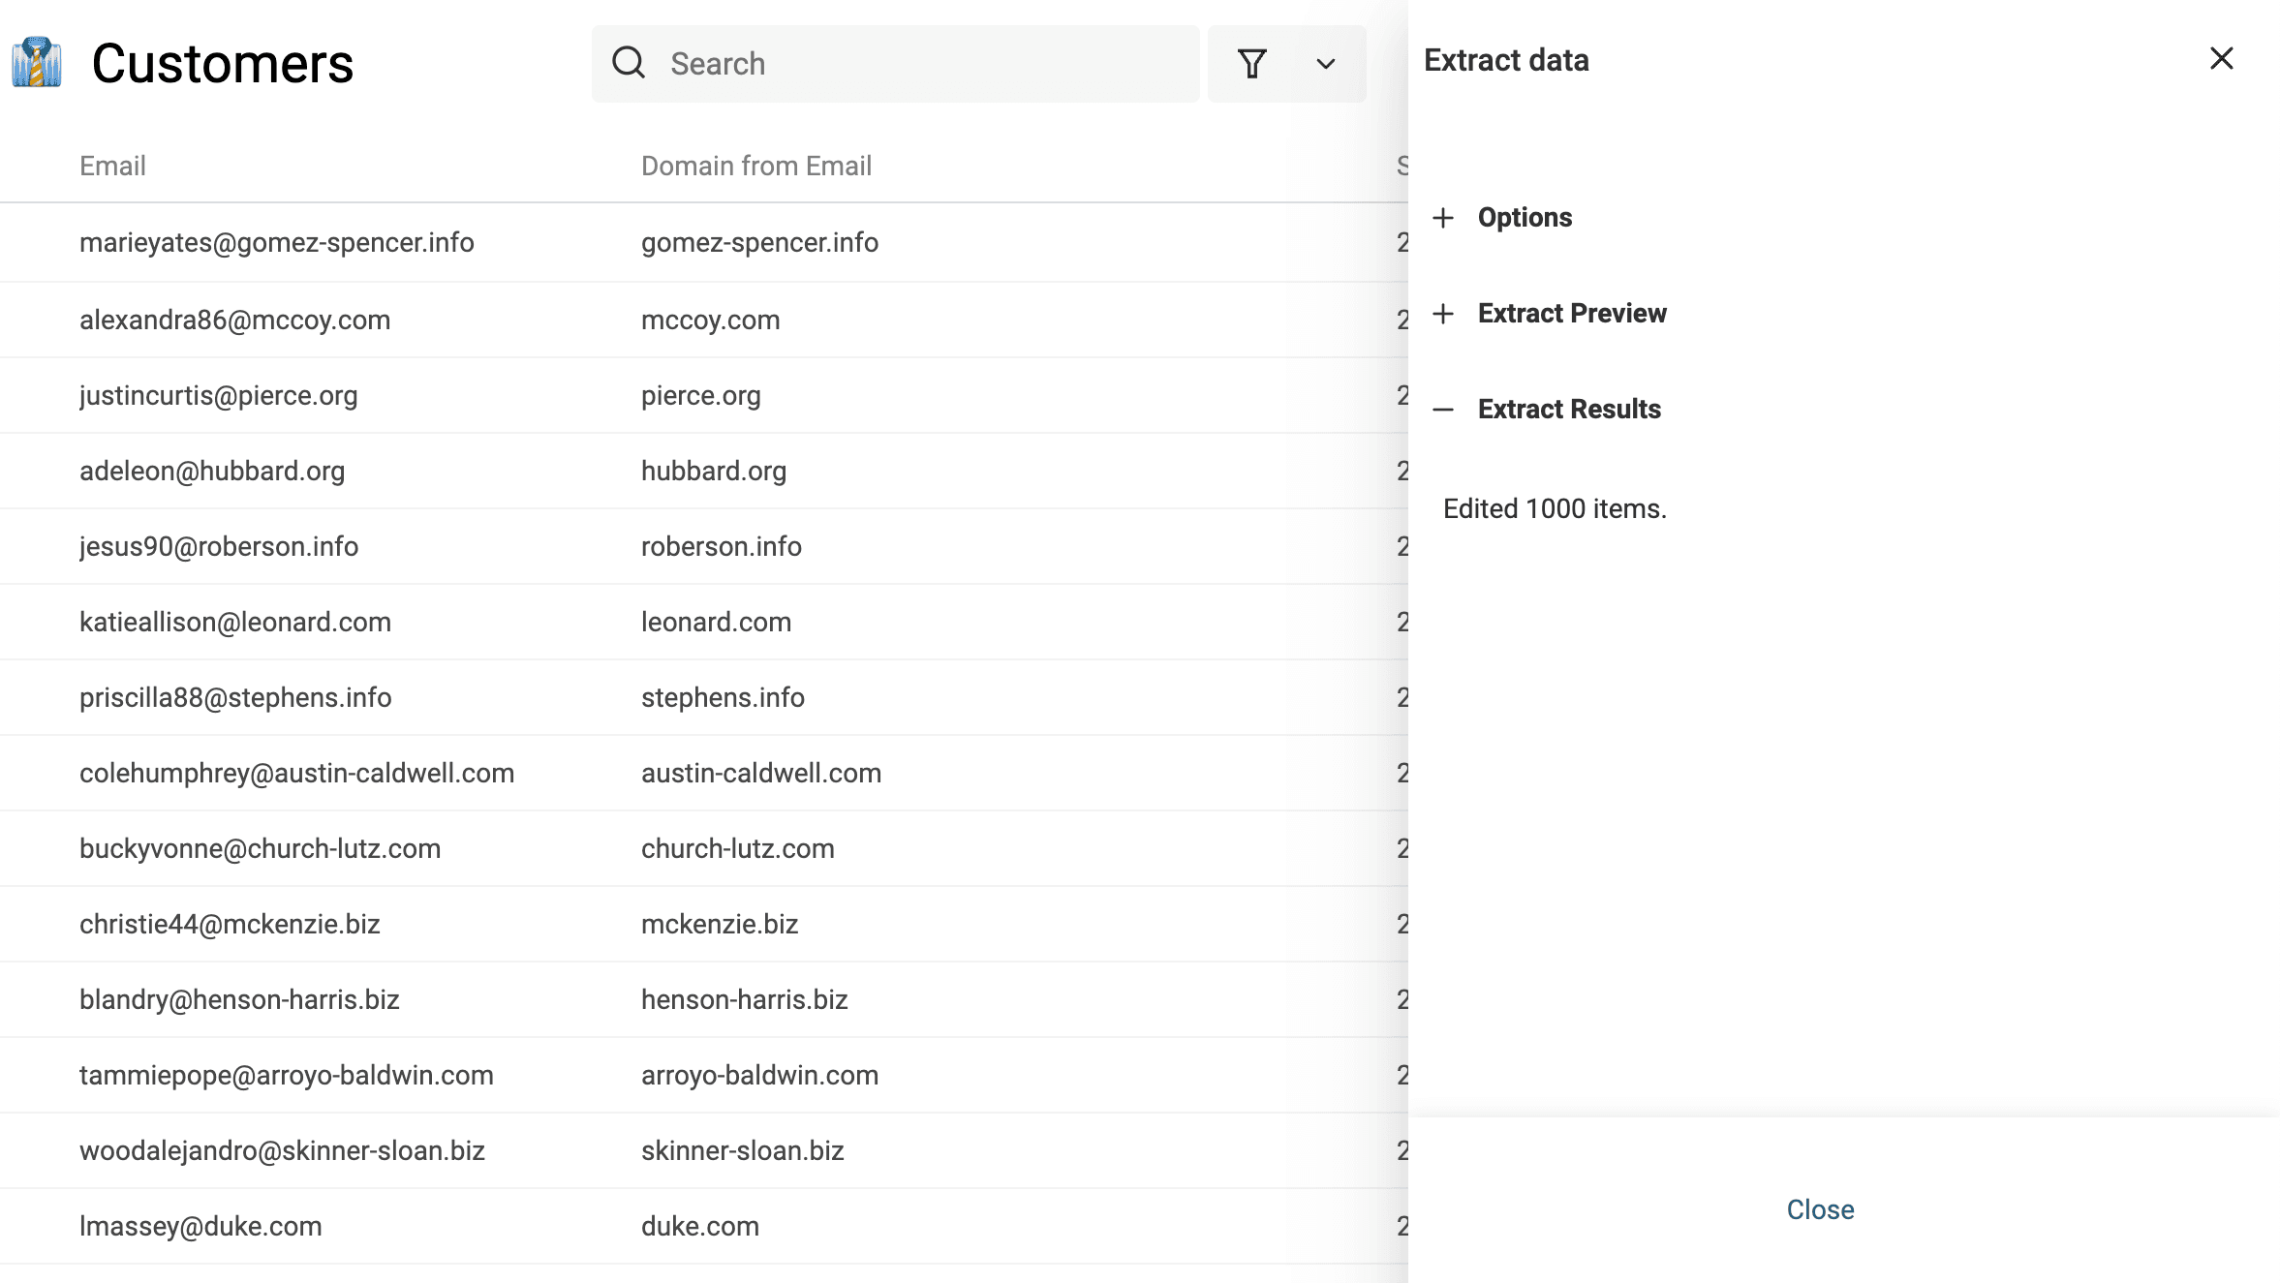Click domain cell duke.com

point(699,1226)
